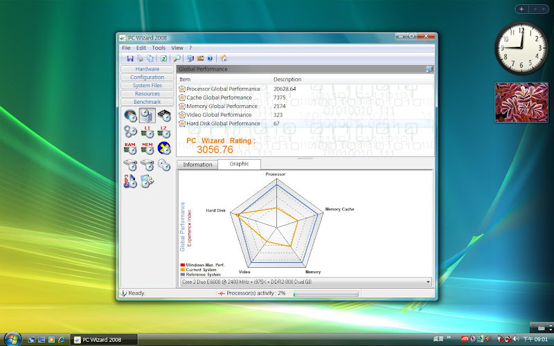The width and height of the screenshot is (554, 346).
Task: Click the Save floppy disk toolbar icon
Action: pos(130,59)
